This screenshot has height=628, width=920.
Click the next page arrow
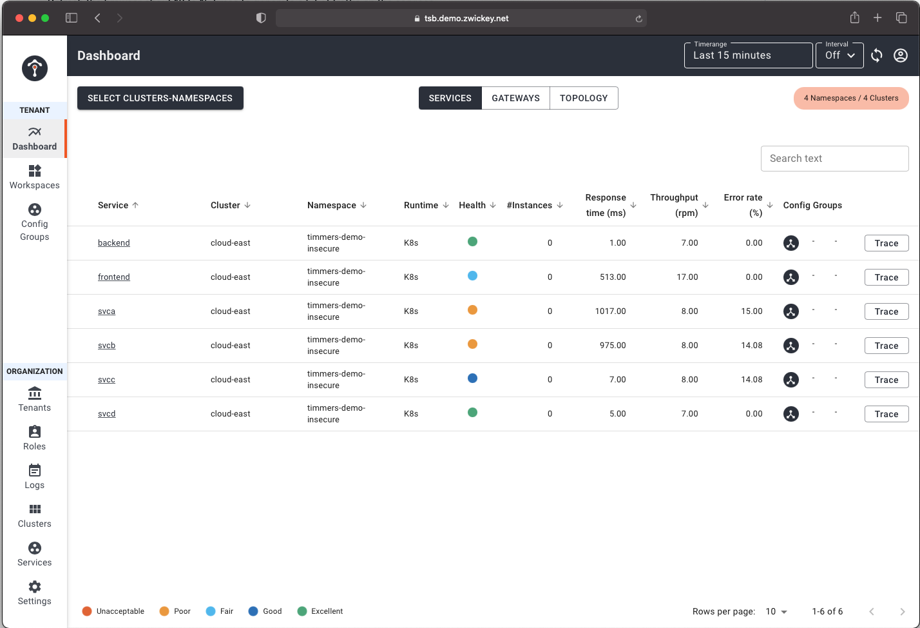pyautogui.click(x=902, y=611)
